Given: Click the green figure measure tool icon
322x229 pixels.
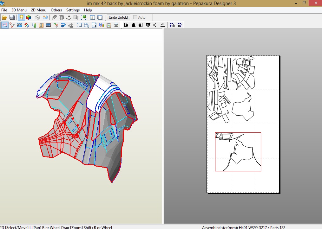Looking at the screenshot, I should [34, 25].
